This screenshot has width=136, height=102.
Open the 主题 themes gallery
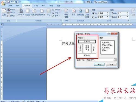click(4, 13)
